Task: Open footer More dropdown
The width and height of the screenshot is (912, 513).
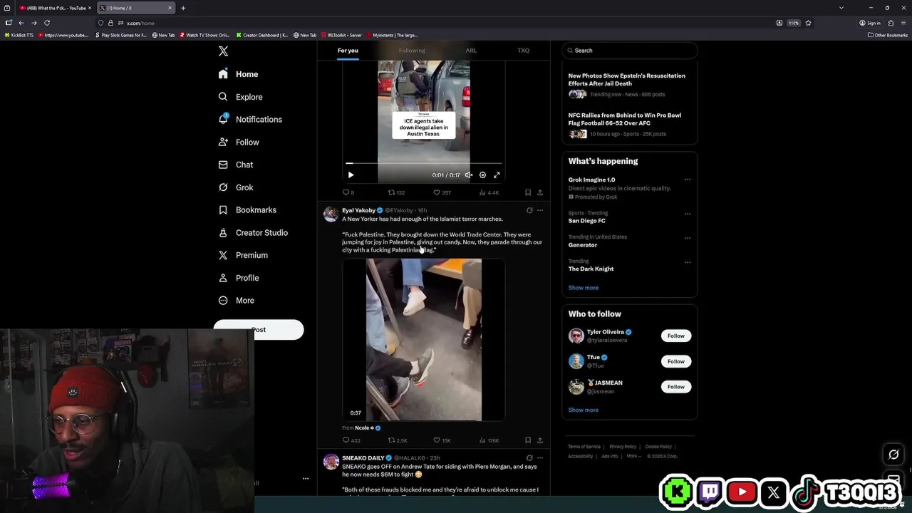Action: point(633,456)
